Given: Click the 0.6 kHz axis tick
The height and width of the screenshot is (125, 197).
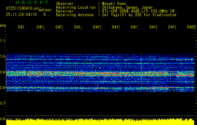Looking at the screenshot, I should coord(3,119).
